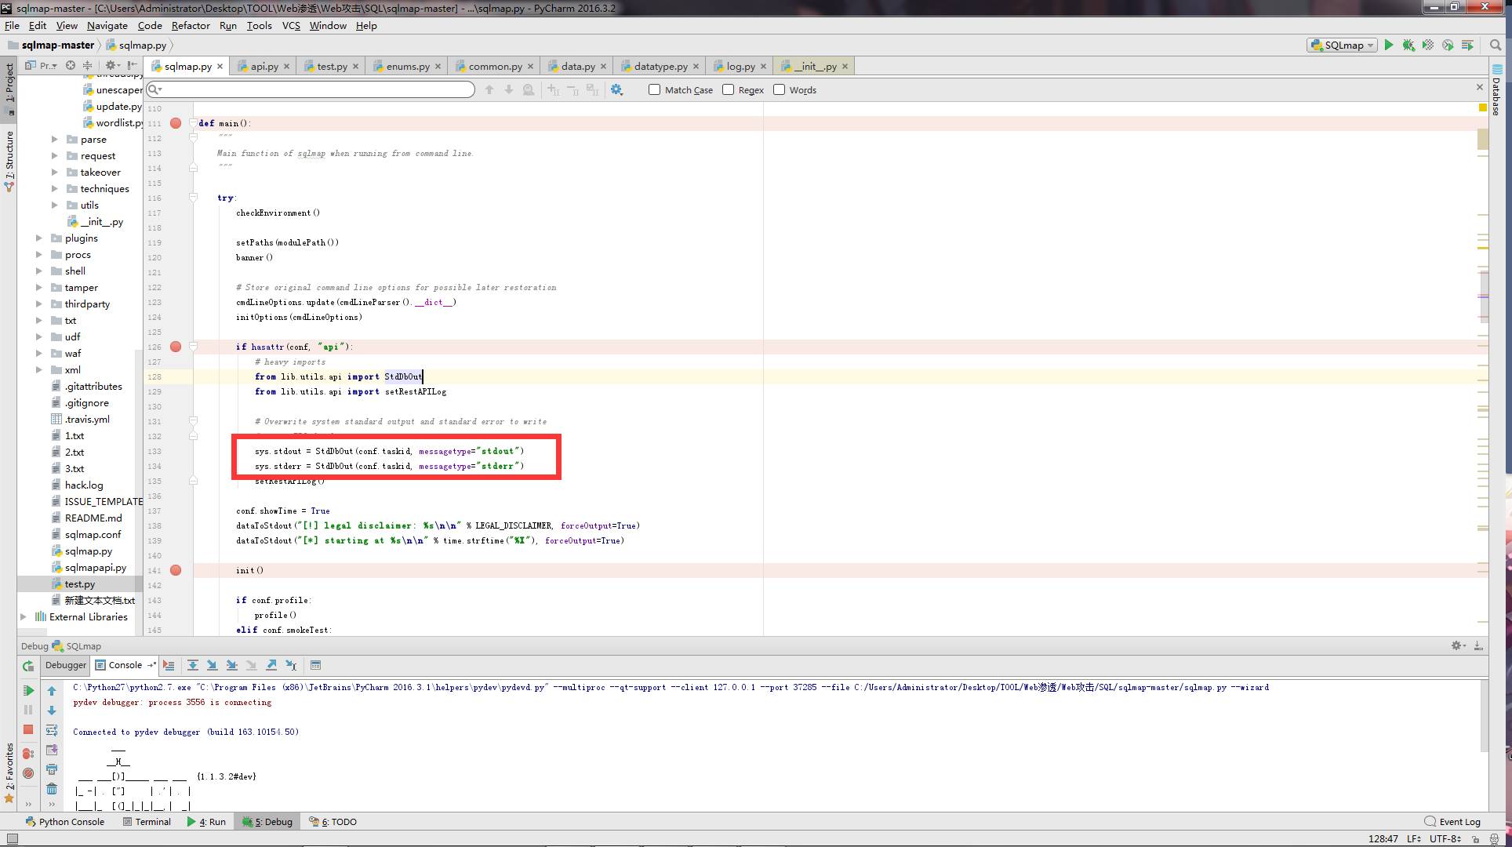
Task: Click the TODO tab in bottom panel
Action: tap(334, 821)
